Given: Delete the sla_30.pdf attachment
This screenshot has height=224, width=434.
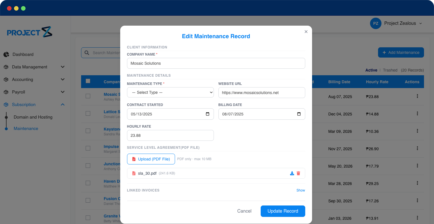Looking at the screenshot, I should pyautogui.click(x=298, y=173).
